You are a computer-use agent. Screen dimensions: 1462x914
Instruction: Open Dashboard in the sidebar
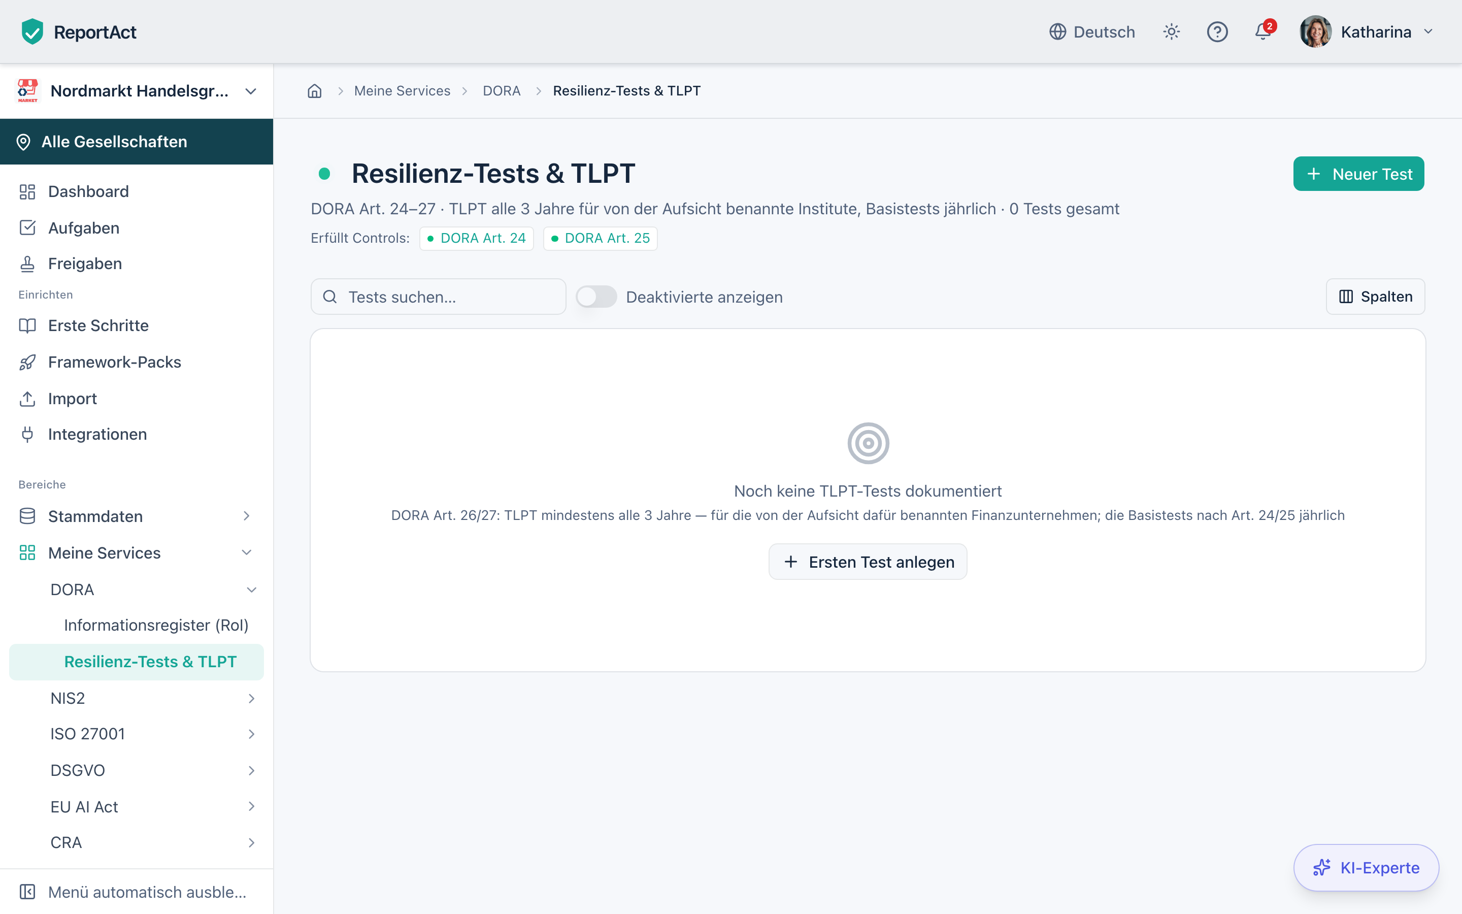coord(137,191)
